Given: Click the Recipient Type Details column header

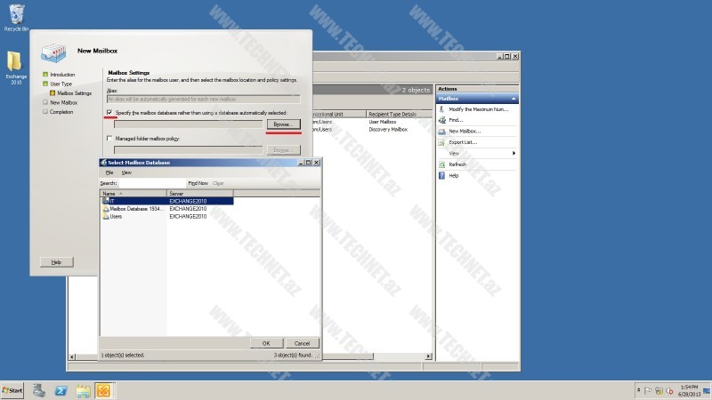Looking at the screenshot, I should pos(399,115).
